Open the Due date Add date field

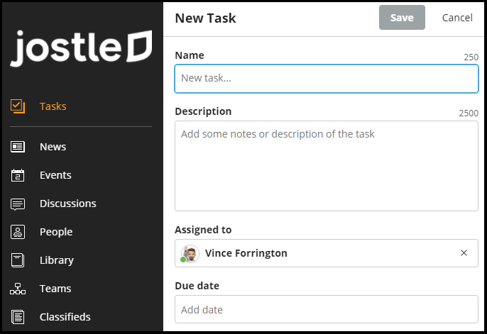326,310
